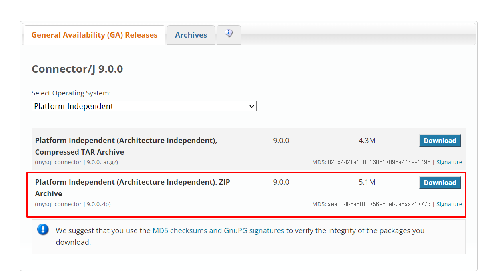Image resolution: width=490 pixels, height=276 pixels.
Task: Open the information icon tab
Action: (x=229, y=35)
